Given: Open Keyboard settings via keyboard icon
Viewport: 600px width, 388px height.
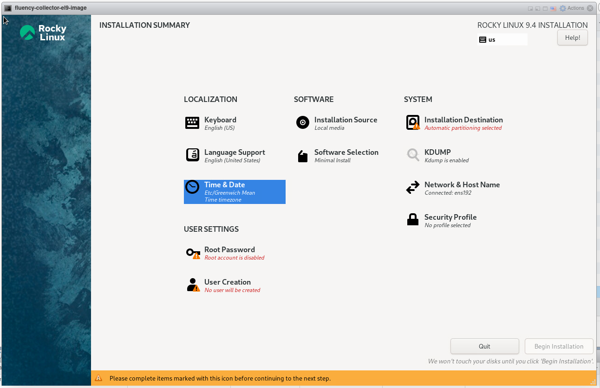Looking at the screenshot, I should pos(192,123).
